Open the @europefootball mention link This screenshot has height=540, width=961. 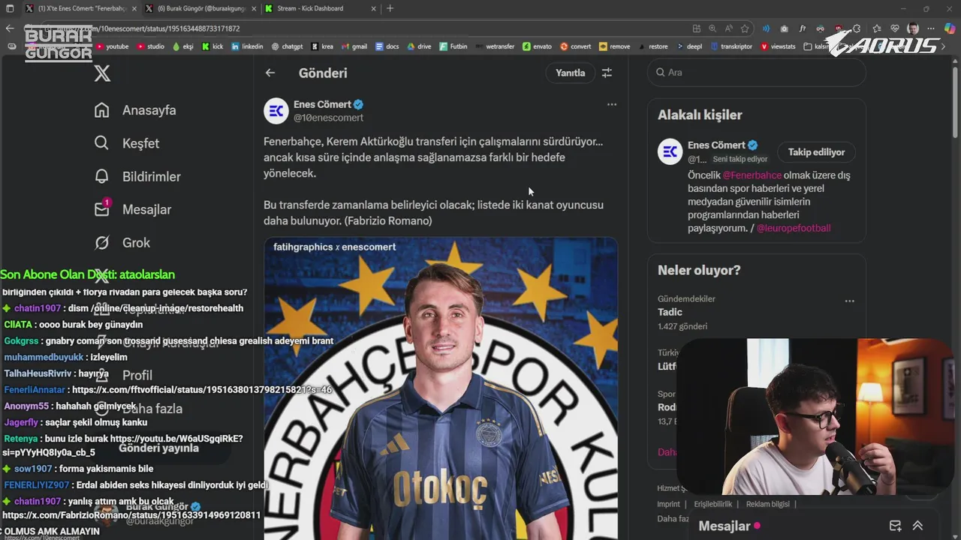794,228
